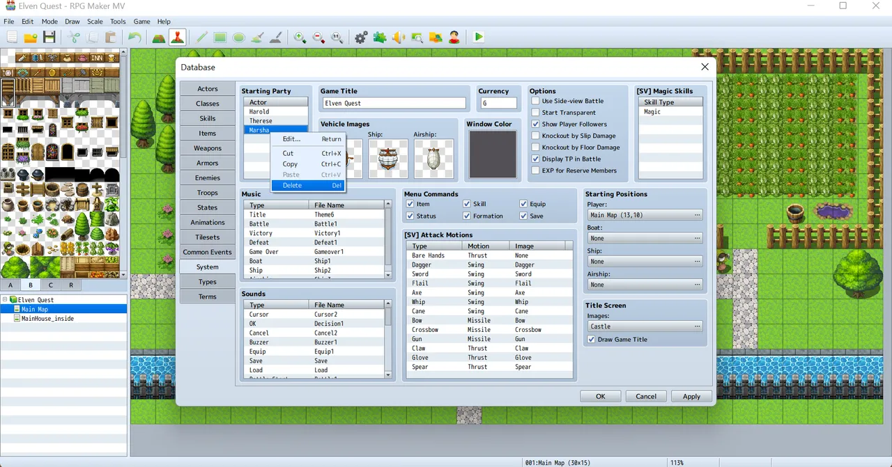This screenshot has width=892, height=467.
Task: Enable Start Transparent option
Action: [x=535, y=112]
